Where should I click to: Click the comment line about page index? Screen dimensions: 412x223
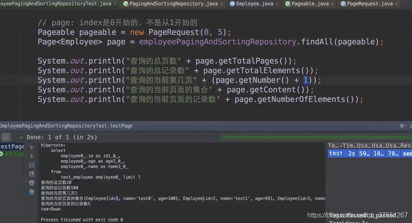point(117,23)
